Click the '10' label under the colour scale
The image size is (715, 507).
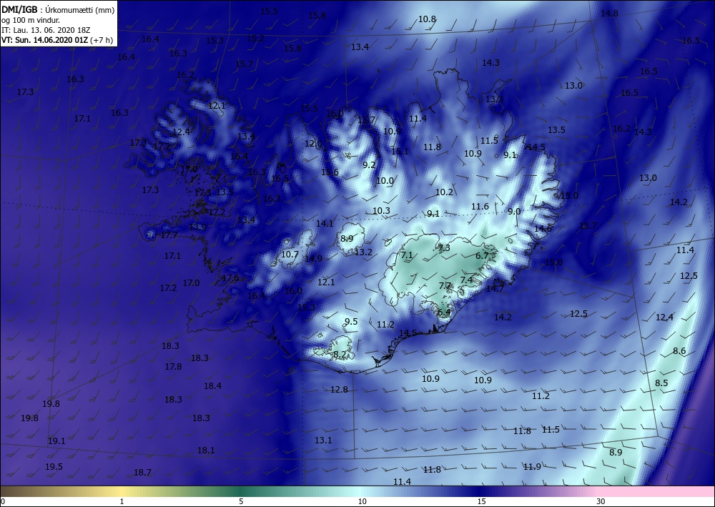362,501
